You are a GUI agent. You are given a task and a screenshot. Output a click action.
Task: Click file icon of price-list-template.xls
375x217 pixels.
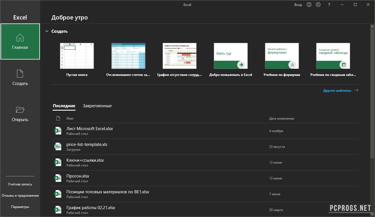coord(58,146)
